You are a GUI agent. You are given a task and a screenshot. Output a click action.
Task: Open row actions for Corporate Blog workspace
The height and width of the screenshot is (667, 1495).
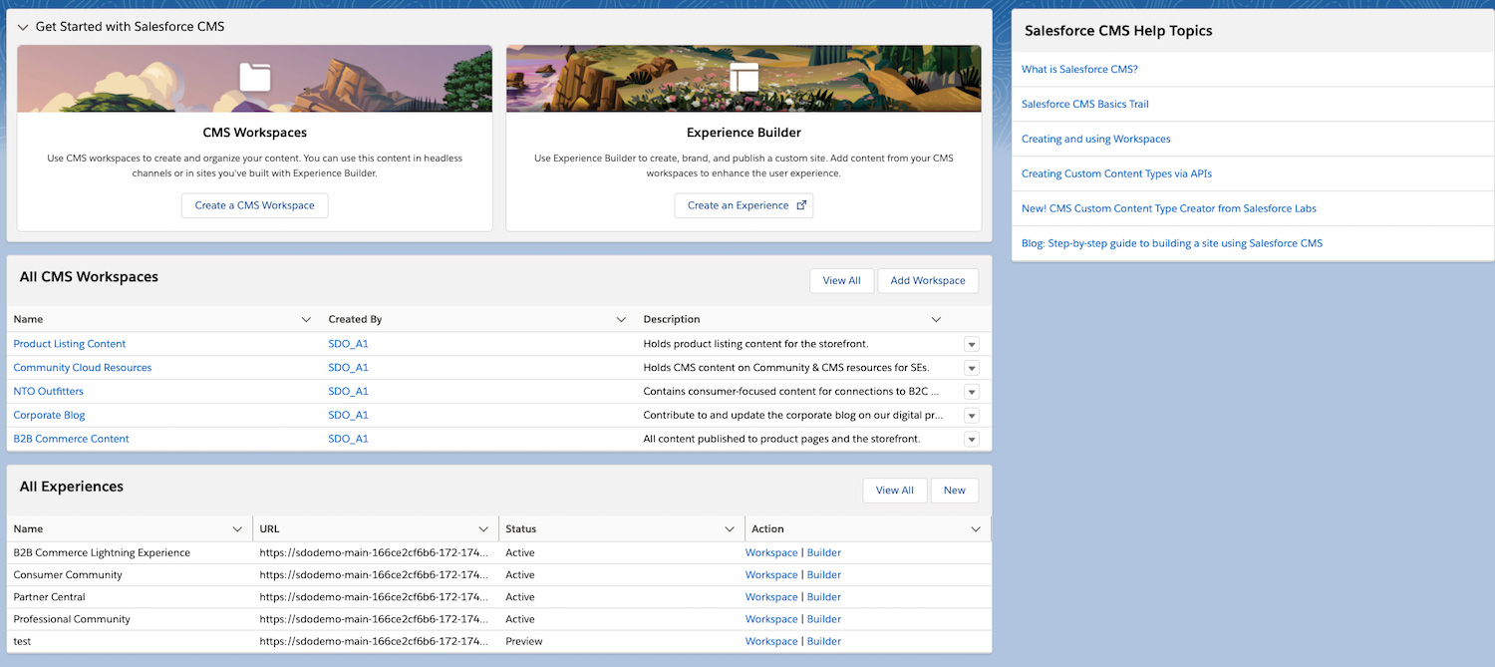tap(972, 416)
